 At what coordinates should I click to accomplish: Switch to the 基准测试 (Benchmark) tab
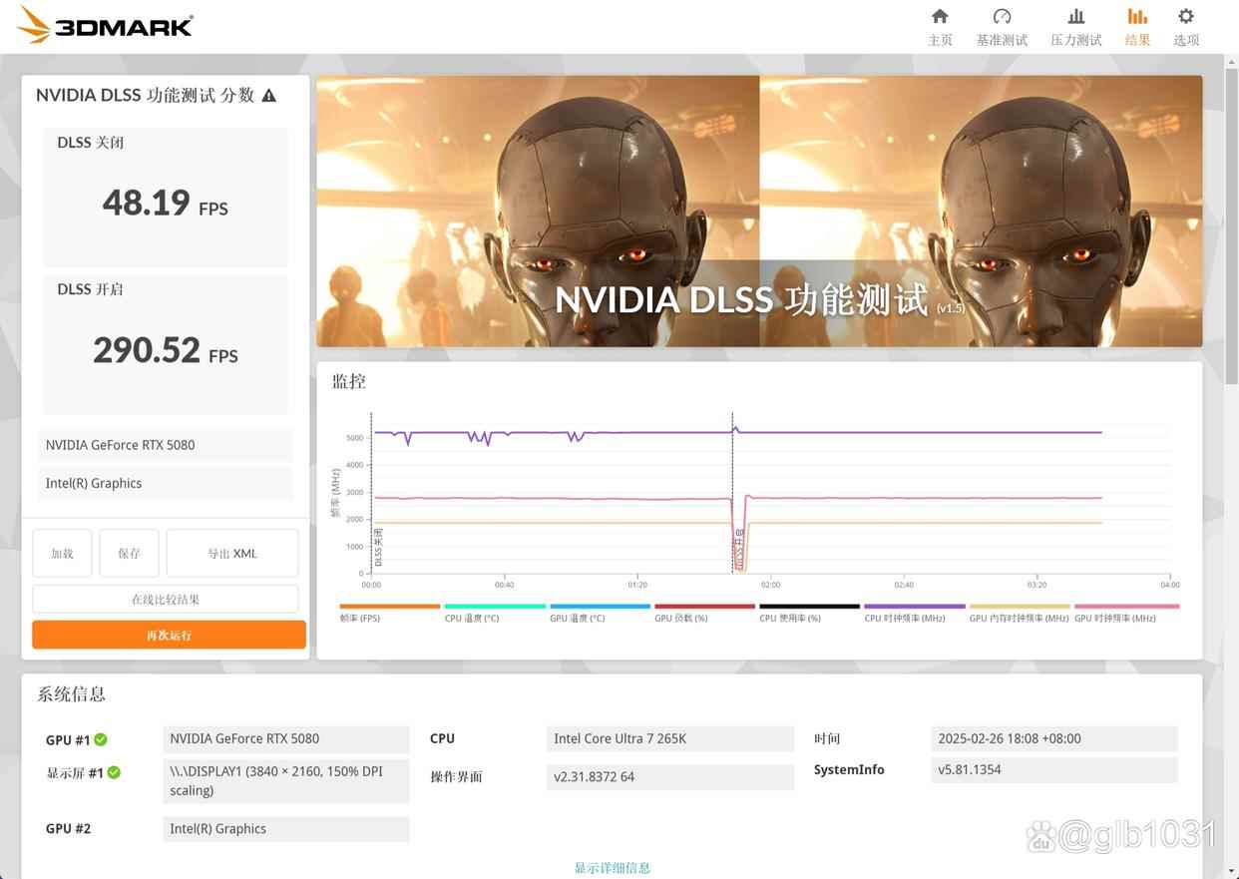[1002, 26]
